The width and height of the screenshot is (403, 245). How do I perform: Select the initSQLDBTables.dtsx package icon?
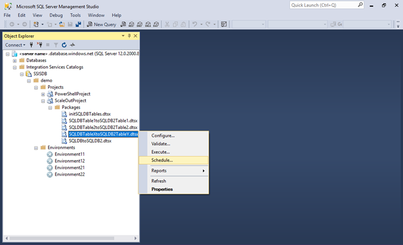64,114
